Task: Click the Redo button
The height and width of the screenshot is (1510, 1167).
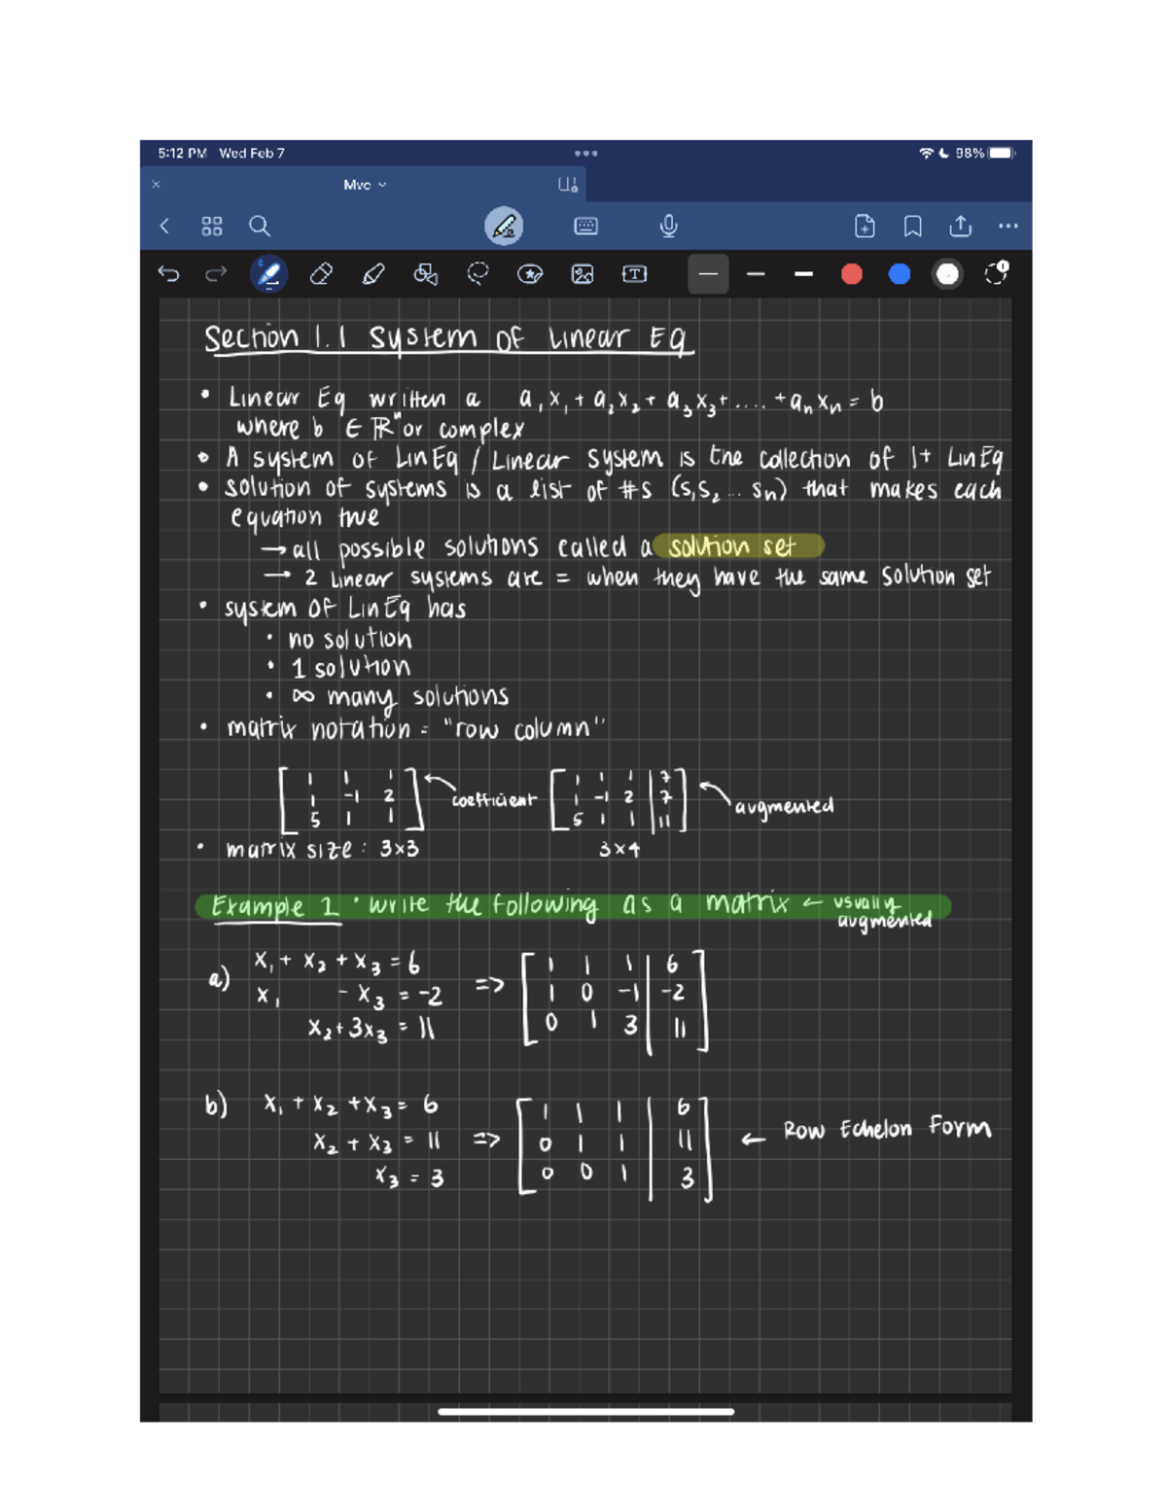Action: 214,273
